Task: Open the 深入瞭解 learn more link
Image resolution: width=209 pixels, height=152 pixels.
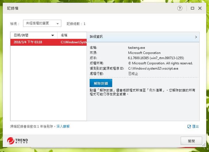Action: 63,126
